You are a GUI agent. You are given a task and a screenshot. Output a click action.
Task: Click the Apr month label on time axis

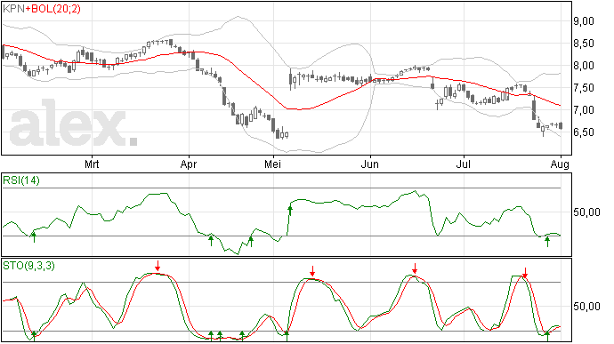189,164
